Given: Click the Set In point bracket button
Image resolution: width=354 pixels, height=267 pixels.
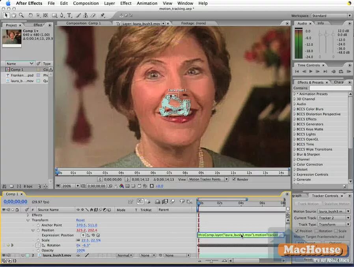Looking at the screenshot, I should [100, 179].
